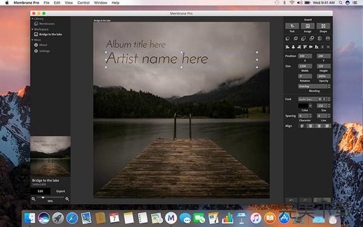
Task: Click the first arrange icon below Insert
Action: click(x=287, y=39)
